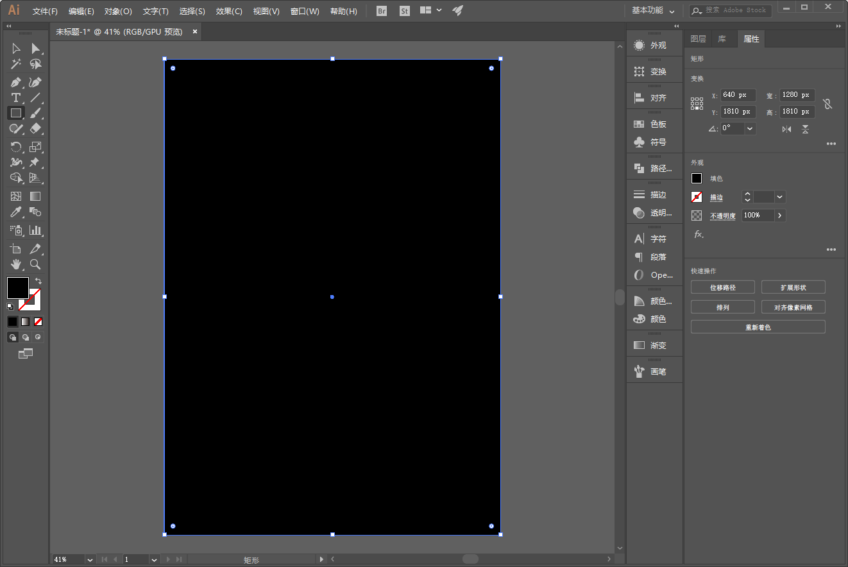Screen dimensions: 848x567
Task: Set the fill to None in toolbar
Action: pyautogui.click(x=38, y=321)
